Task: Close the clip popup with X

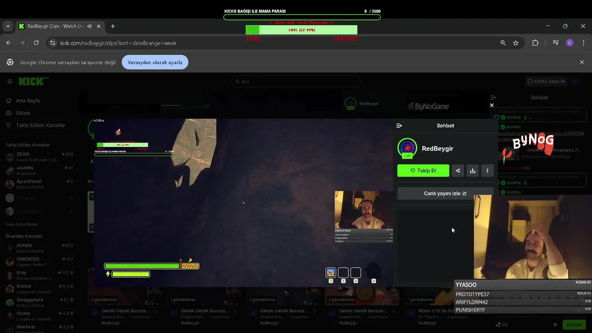Action: 492,105
